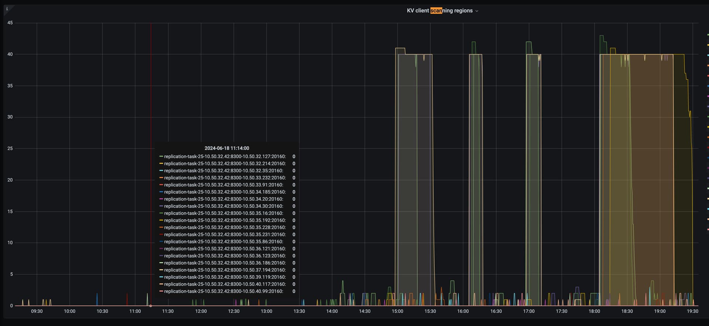The image size is (709, 326).
Task: Click magenta marker for series 10.50.34.20:20160
Action: point(161,199)
